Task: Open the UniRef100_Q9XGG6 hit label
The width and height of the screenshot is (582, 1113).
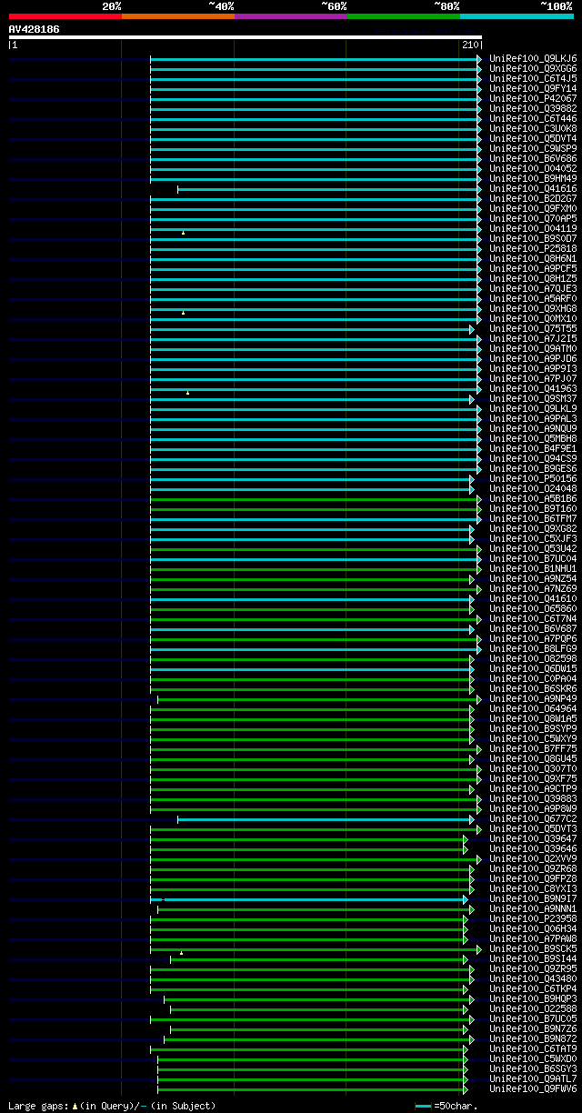Action: coord(533,69)
